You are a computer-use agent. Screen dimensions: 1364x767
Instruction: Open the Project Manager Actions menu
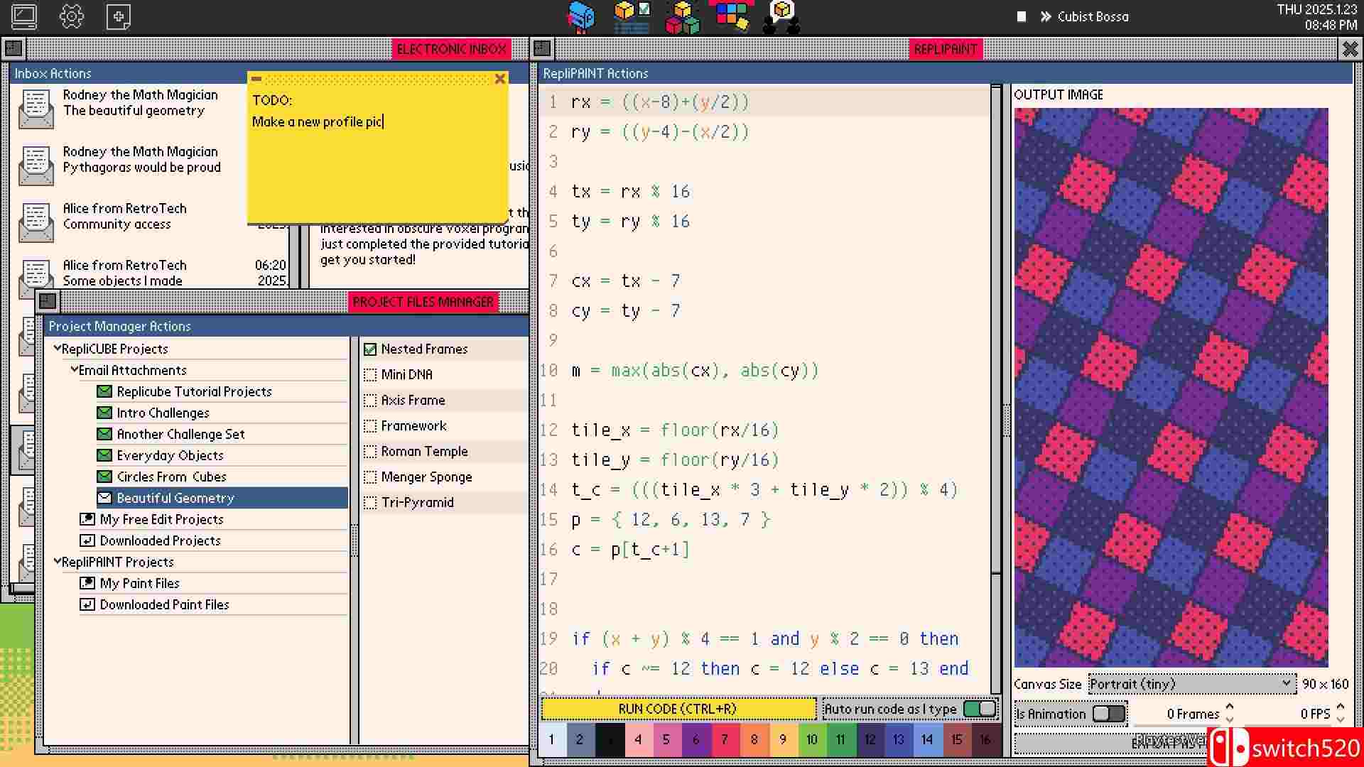tap(119, 326)
